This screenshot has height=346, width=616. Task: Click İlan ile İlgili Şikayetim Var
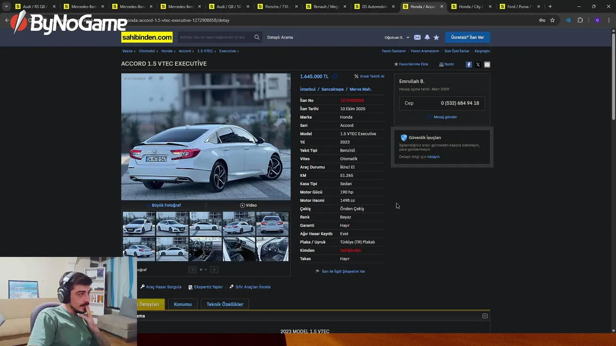(340, 272)
